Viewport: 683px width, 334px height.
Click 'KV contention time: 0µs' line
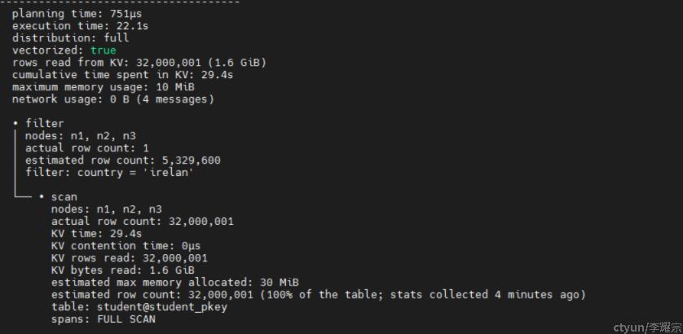pos(126,245)
